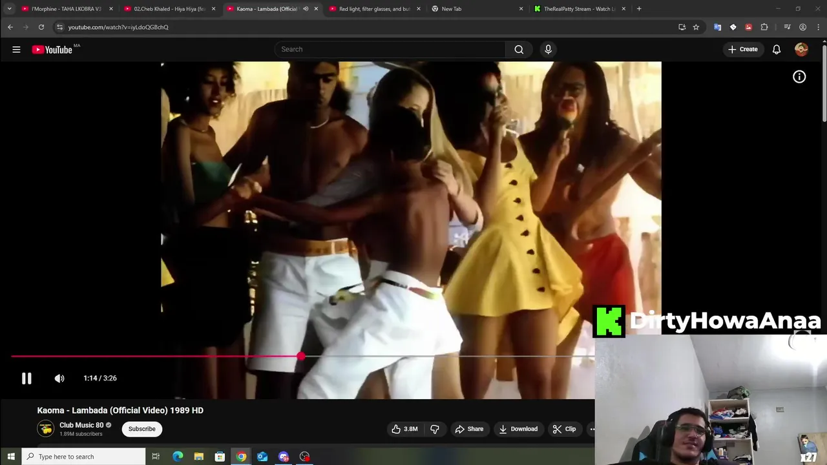Click the magnifier search button
The height and width of the screenshot is (465, 827).
pyautogui.click(x=519, y=49)
